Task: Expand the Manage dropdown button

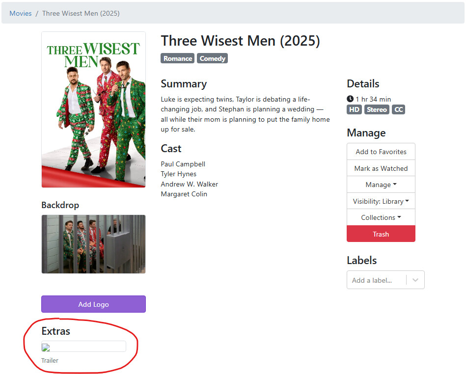Action: pos(381,185)
